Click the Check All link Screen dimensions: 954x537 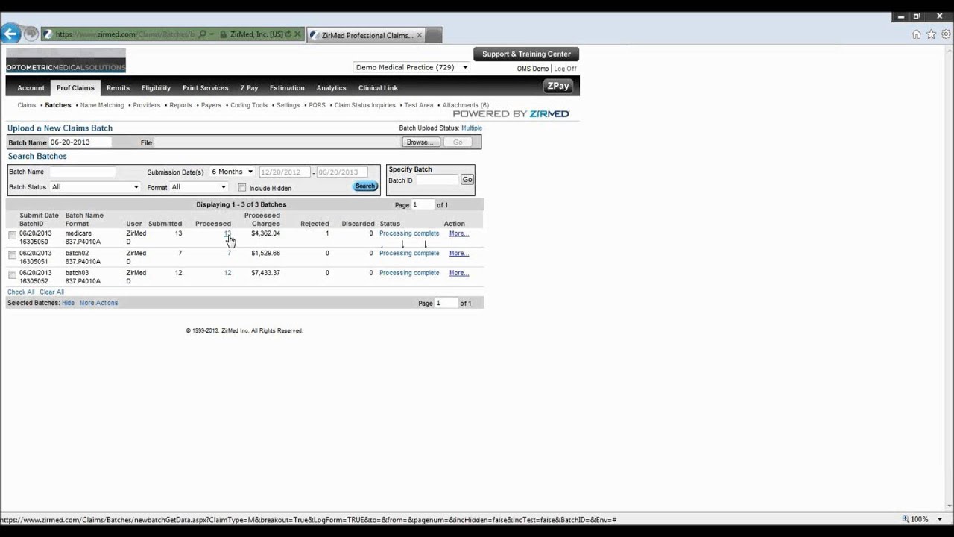pyautogui.click(x=21, y=292)
